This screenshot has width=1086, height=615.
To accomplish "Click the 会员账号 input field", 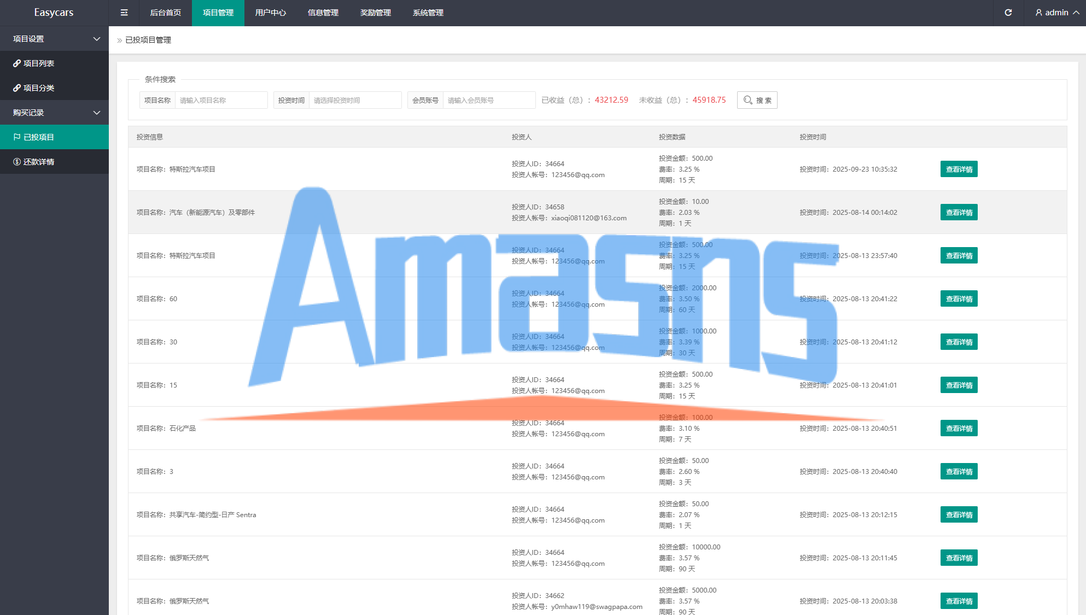I will 488,100.
